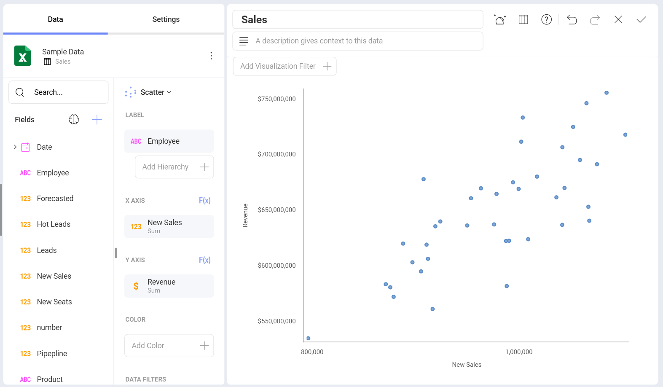663x387 pixels.
Task: Click the Revenue Sum Y axis pill
Action: (x=169, y=286)
